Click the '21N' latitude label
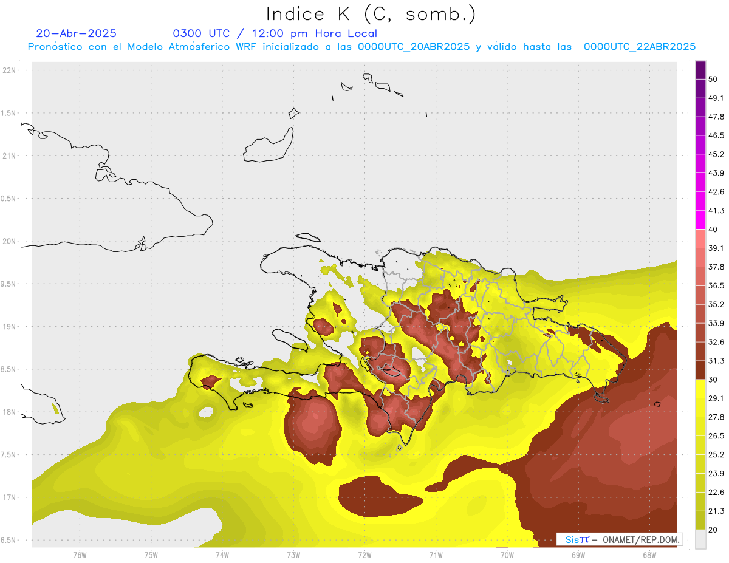Screen dimensions: 729x563 [10, 156]
